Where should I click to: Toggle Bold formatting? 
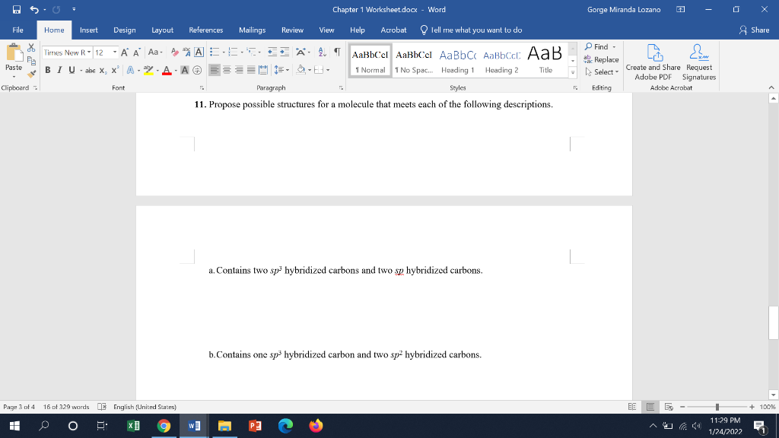47,70
